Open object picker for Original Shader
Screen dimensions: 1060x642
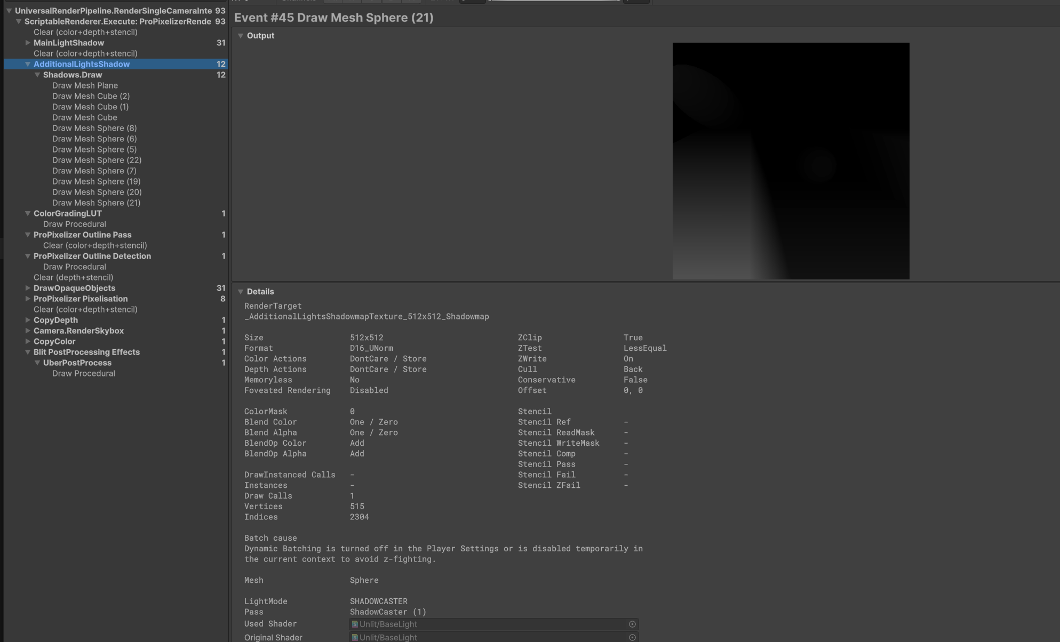pyautogui.click(x=632, y=637)
